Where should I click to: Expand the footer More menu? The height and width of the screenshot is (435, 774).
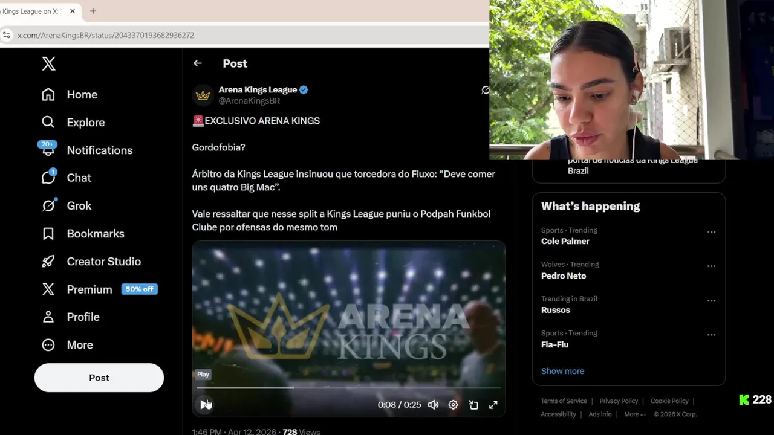[634, 414]
